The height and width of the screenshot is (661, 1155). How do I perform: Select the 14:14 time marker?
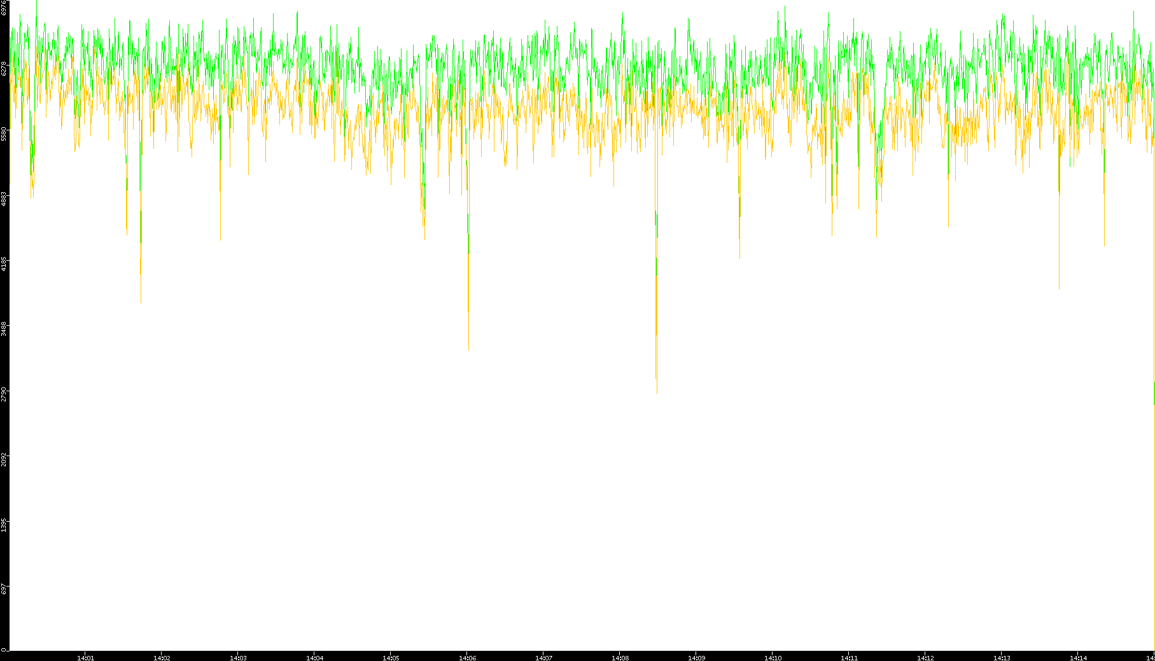[1078, 658]
